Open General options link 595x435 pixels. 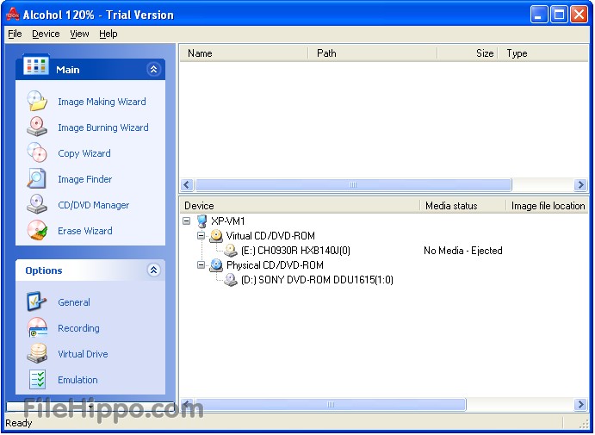point(74,302)
